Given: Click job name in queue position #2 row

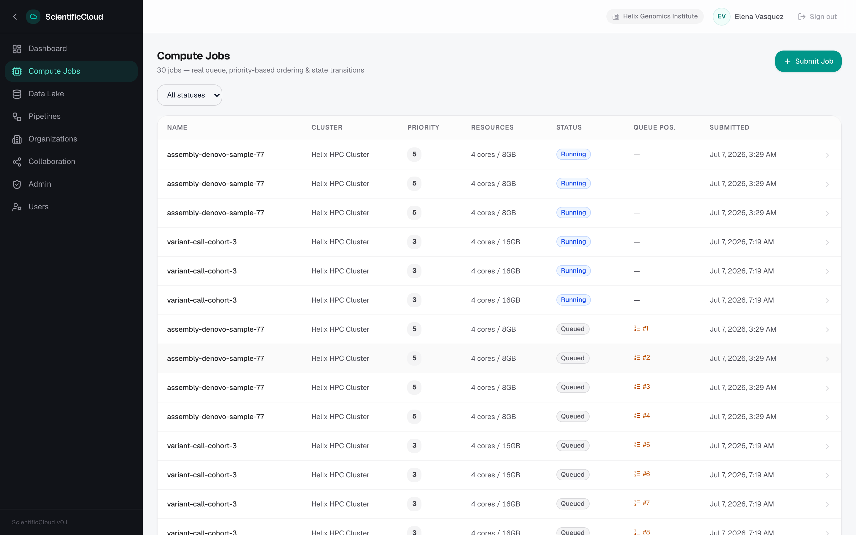Looking at the screenshot, I should tap(215, 358).
